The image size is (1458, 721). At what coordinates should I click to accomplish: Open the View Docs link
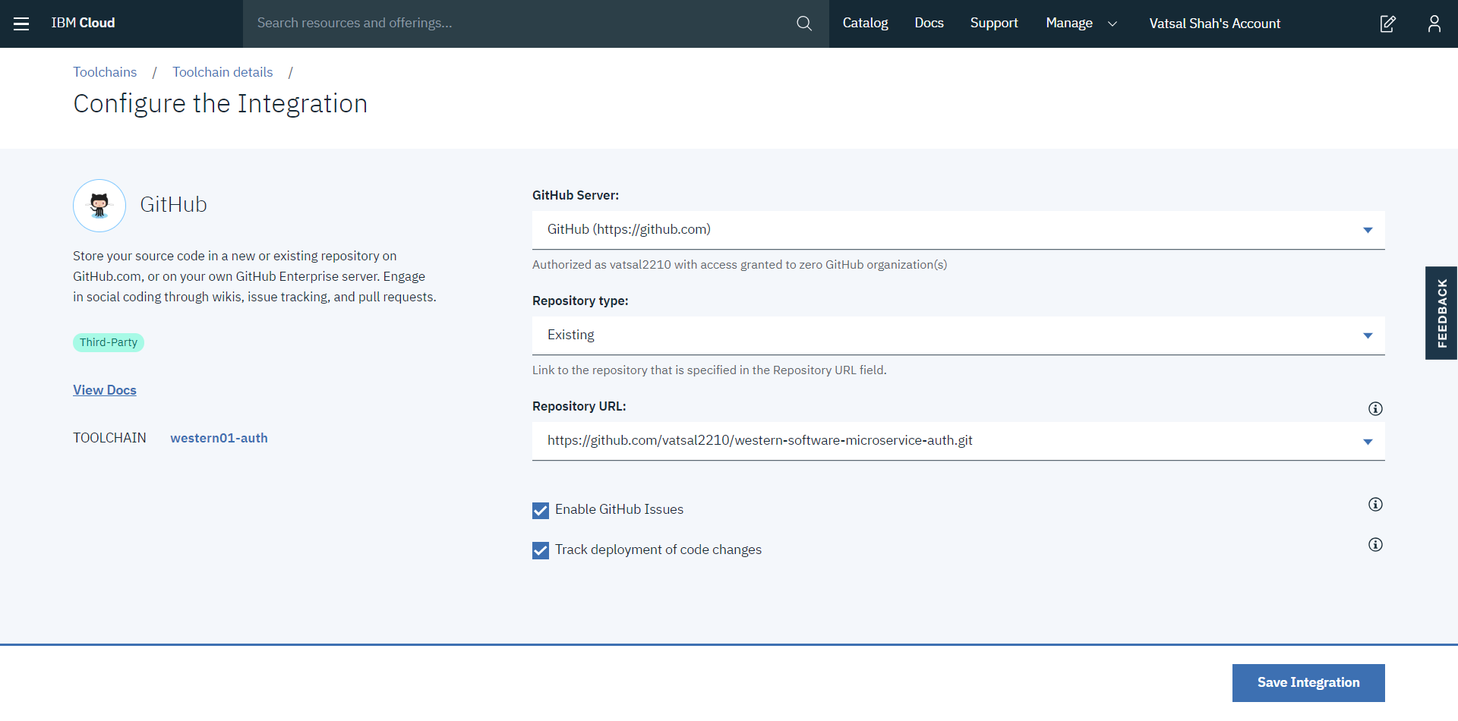105,390
